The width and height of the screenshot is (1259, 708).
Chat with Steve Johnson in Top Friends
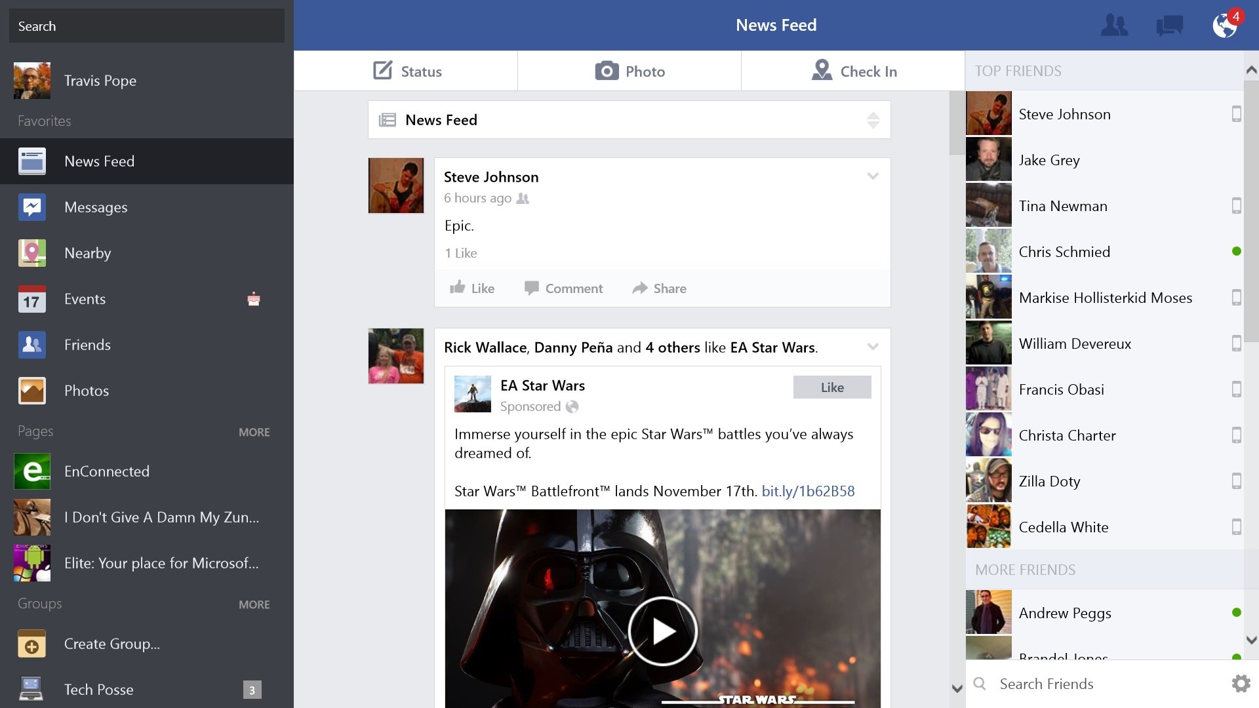(1105, 114)
